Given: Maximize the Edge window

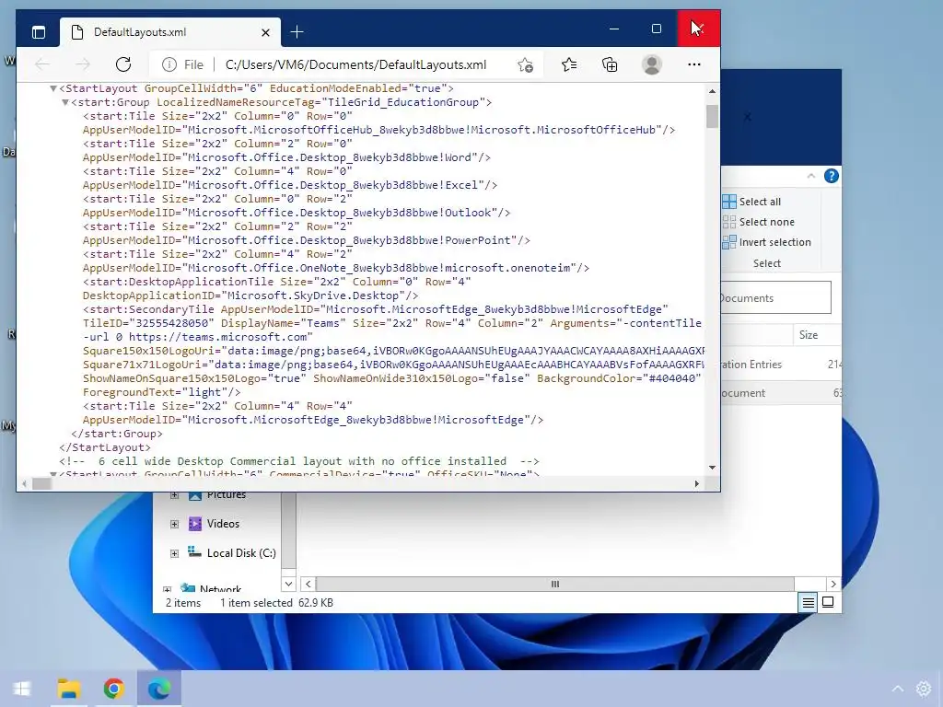Looking at the screenshot, I should coord(656,29).
